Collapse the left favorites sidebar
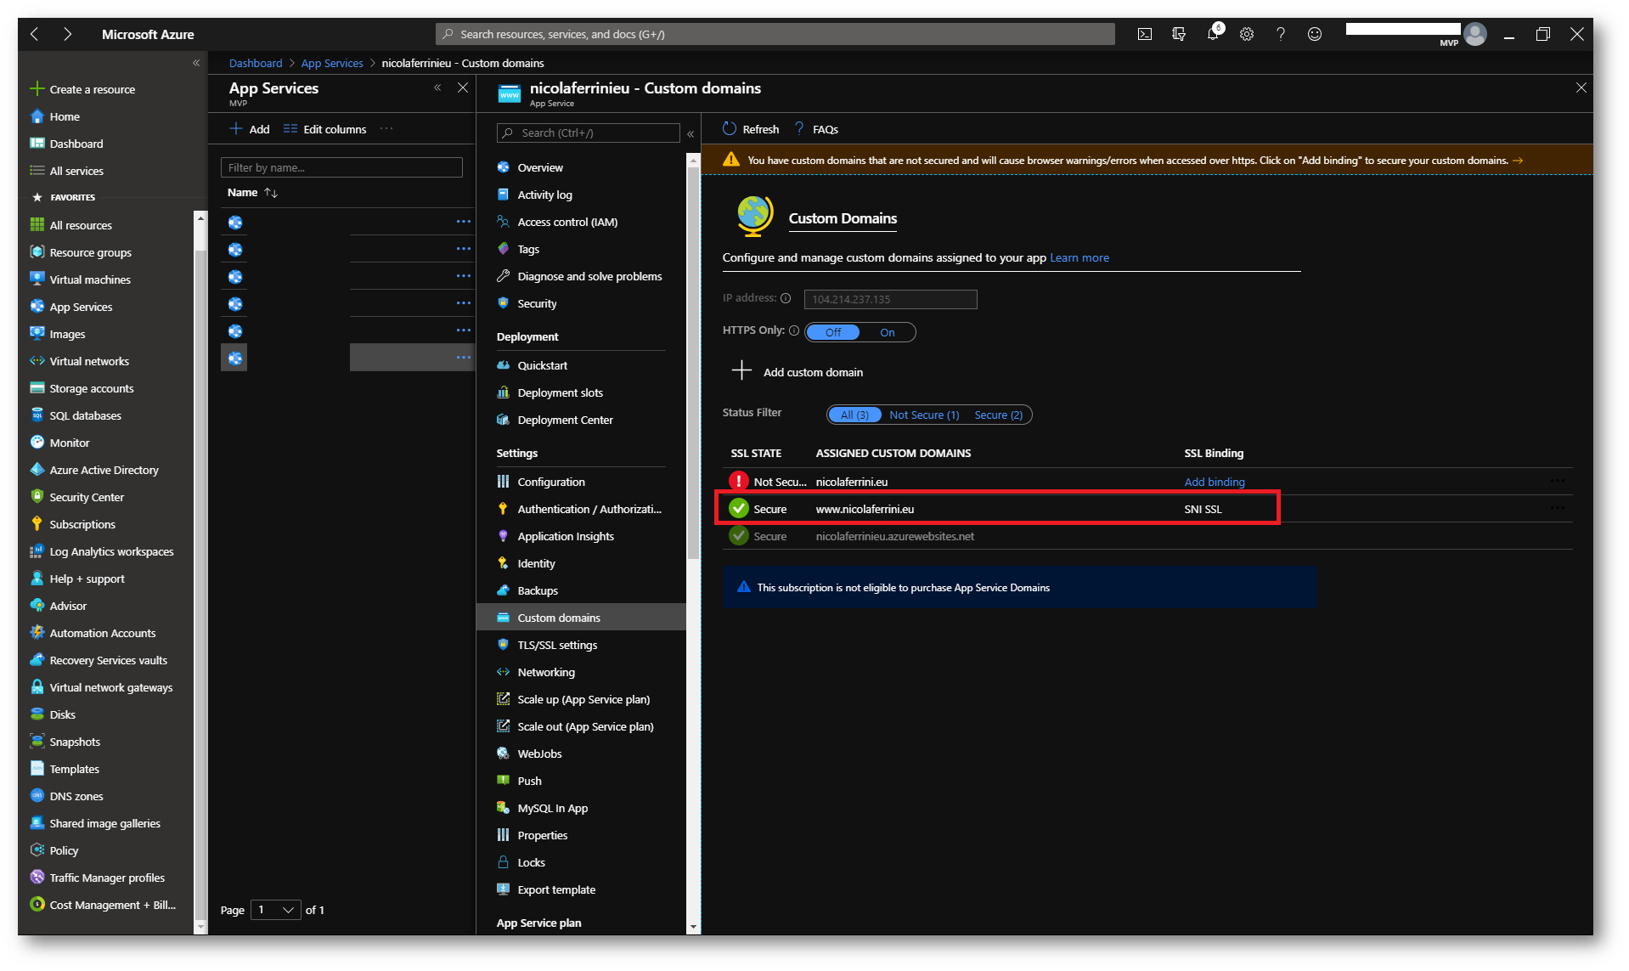The height and width of the screenshot is (971, 1629). click(x=196, y=63)
